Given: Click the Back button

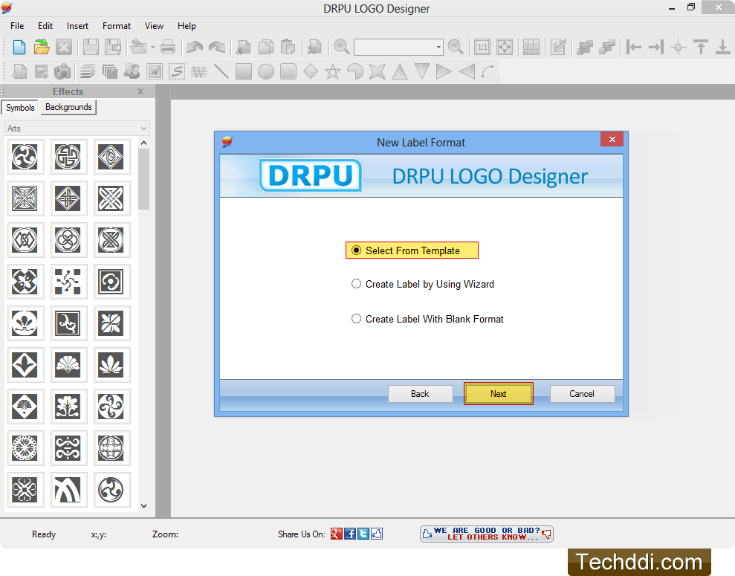Looking at the screenshot, I should [420, 394].
